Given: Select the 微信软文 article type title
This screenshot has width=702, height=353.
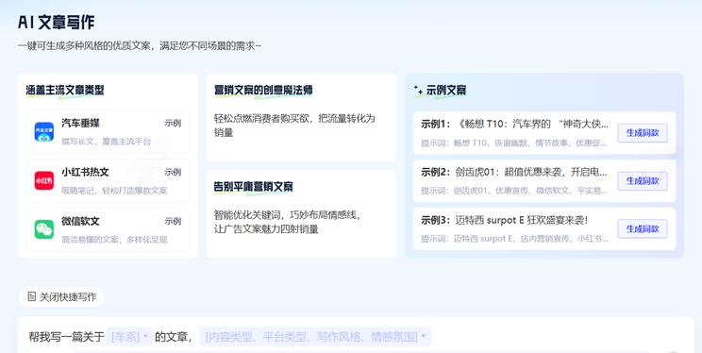Looking at the screenshot, I should coord(80,221).
